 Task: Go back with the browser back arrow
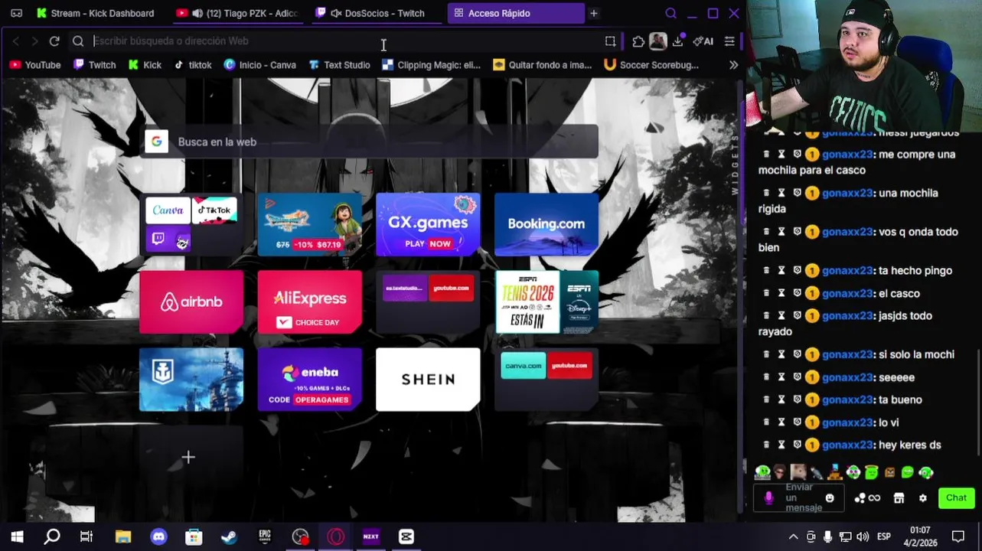point(15,41)
